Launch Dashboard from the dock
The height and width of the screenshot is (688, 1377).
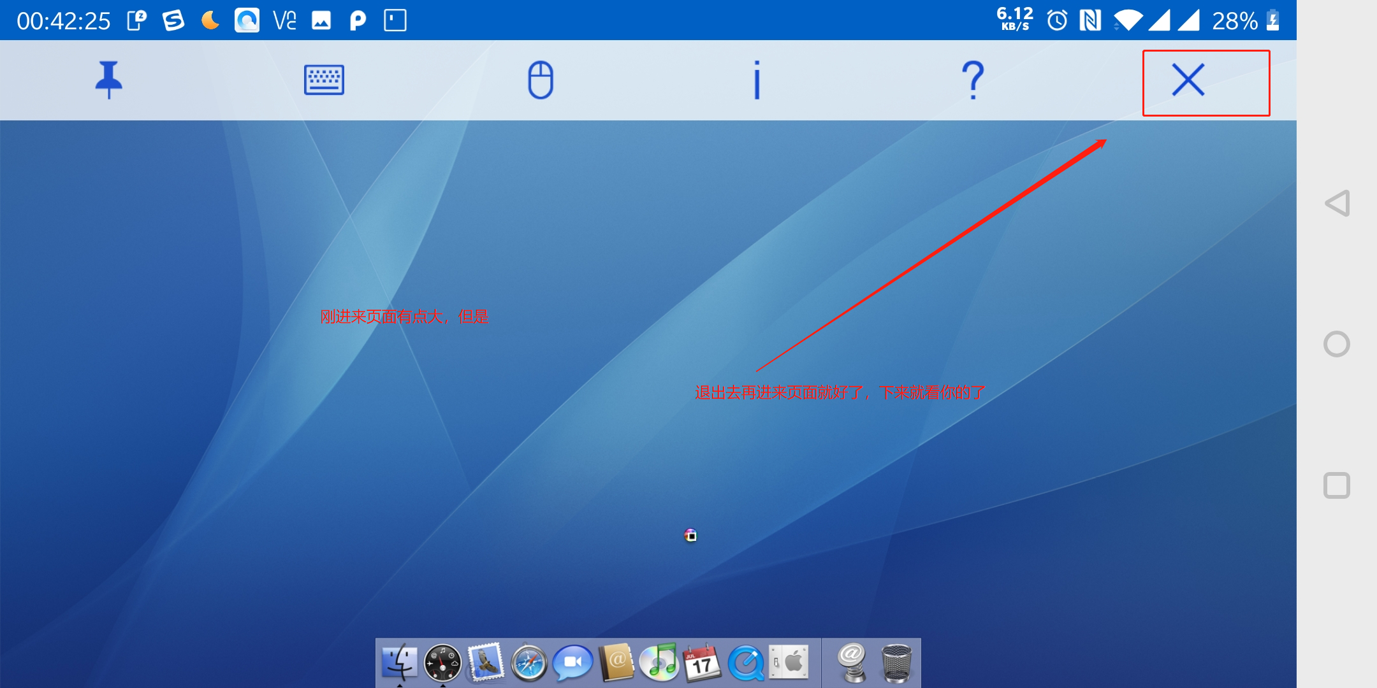442,663
